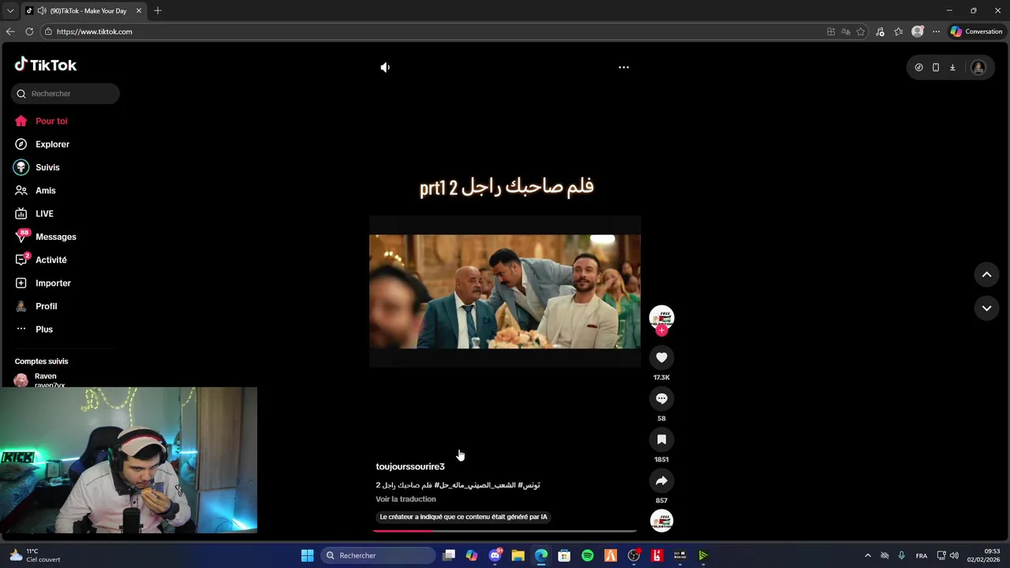Open the video's three-dot options menu
Viewport: 1010px width, 568px height.
pos(623,67)
